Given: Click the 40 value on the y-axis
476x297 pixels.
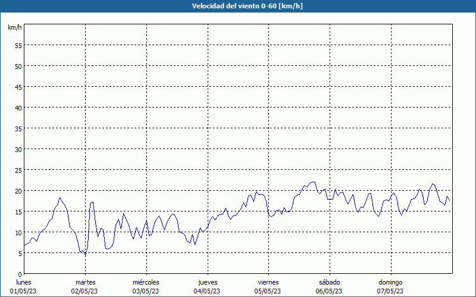Looking at the screenshot, I should (18, 108).
